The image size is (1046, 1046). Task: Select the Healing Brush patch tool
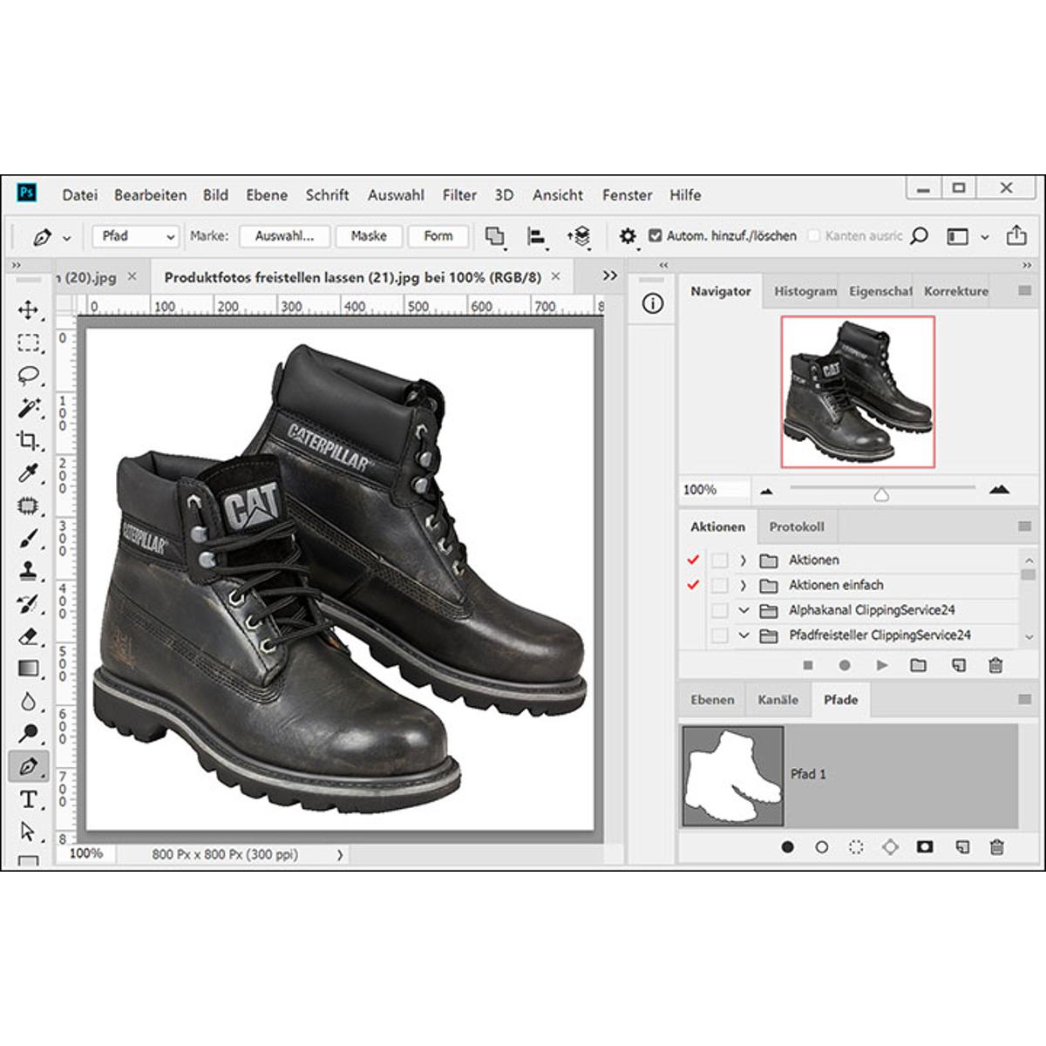(x=28, y=506)
